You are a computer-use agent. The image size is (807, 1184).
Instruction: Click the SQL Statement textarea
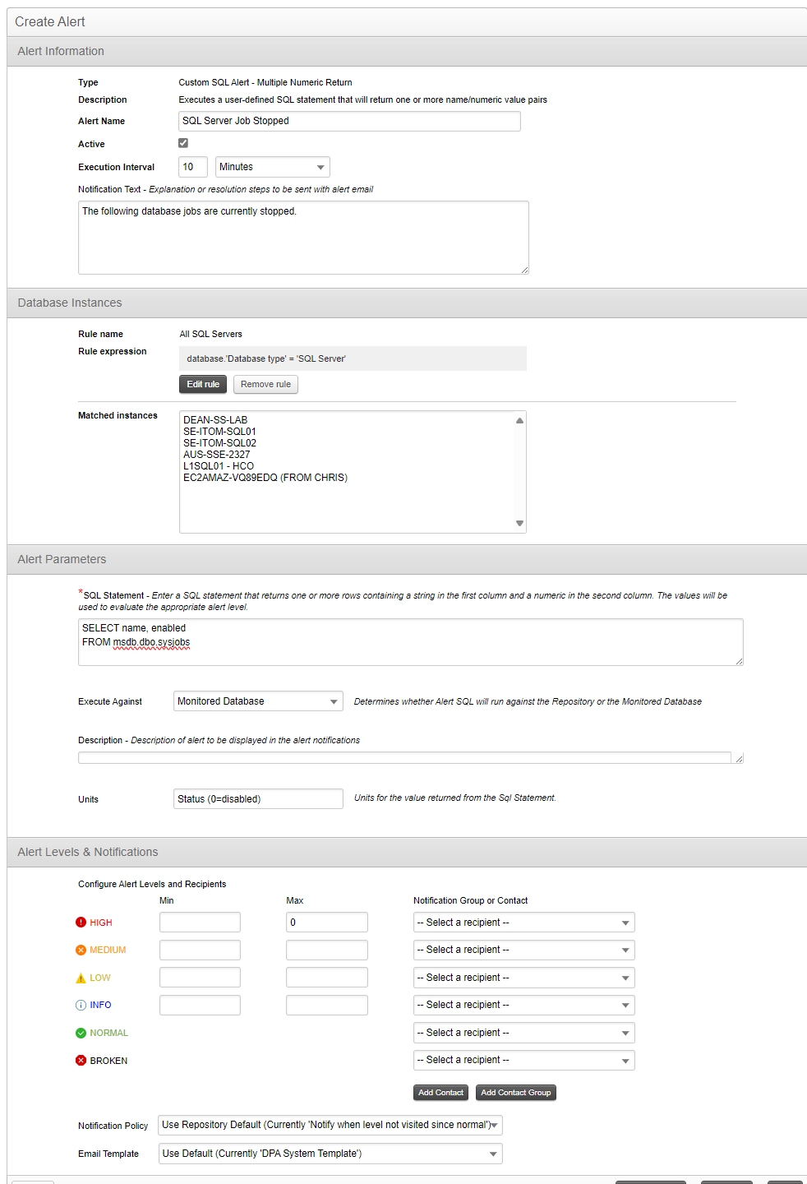(x=411, y=642)
